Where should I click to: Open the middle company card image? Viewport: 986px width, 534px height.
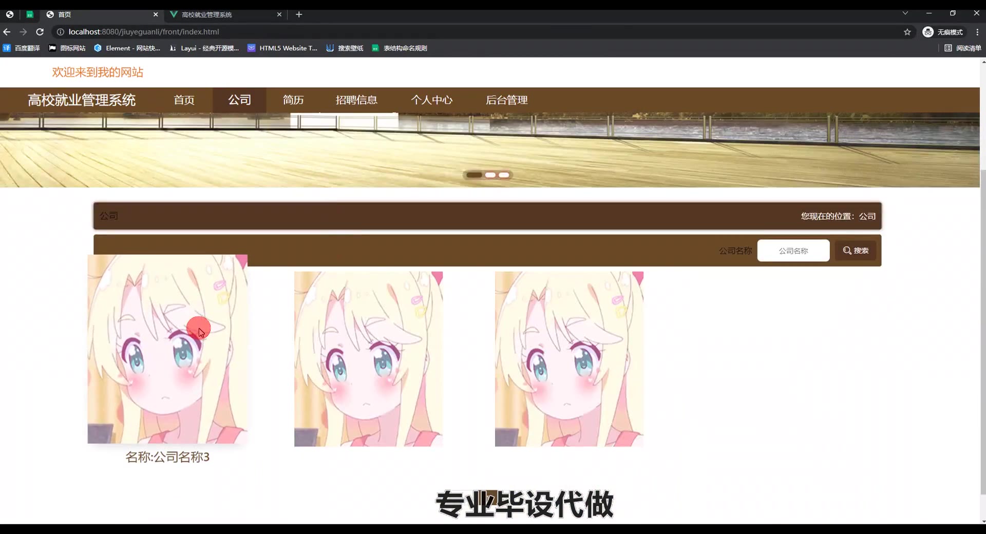pyautogui.click(x=368, y=359)
